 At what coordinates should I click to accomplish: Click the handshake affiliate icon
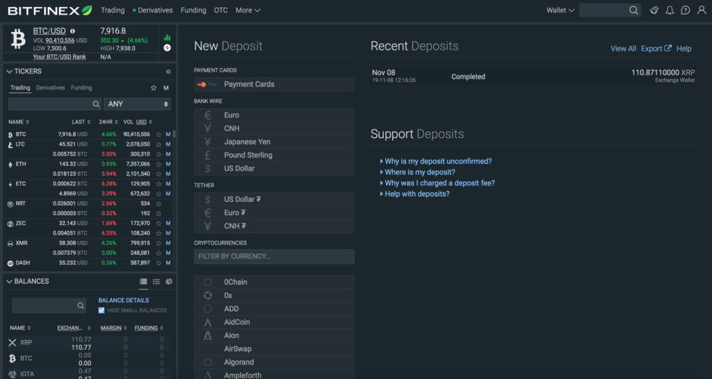click(654, 10)
